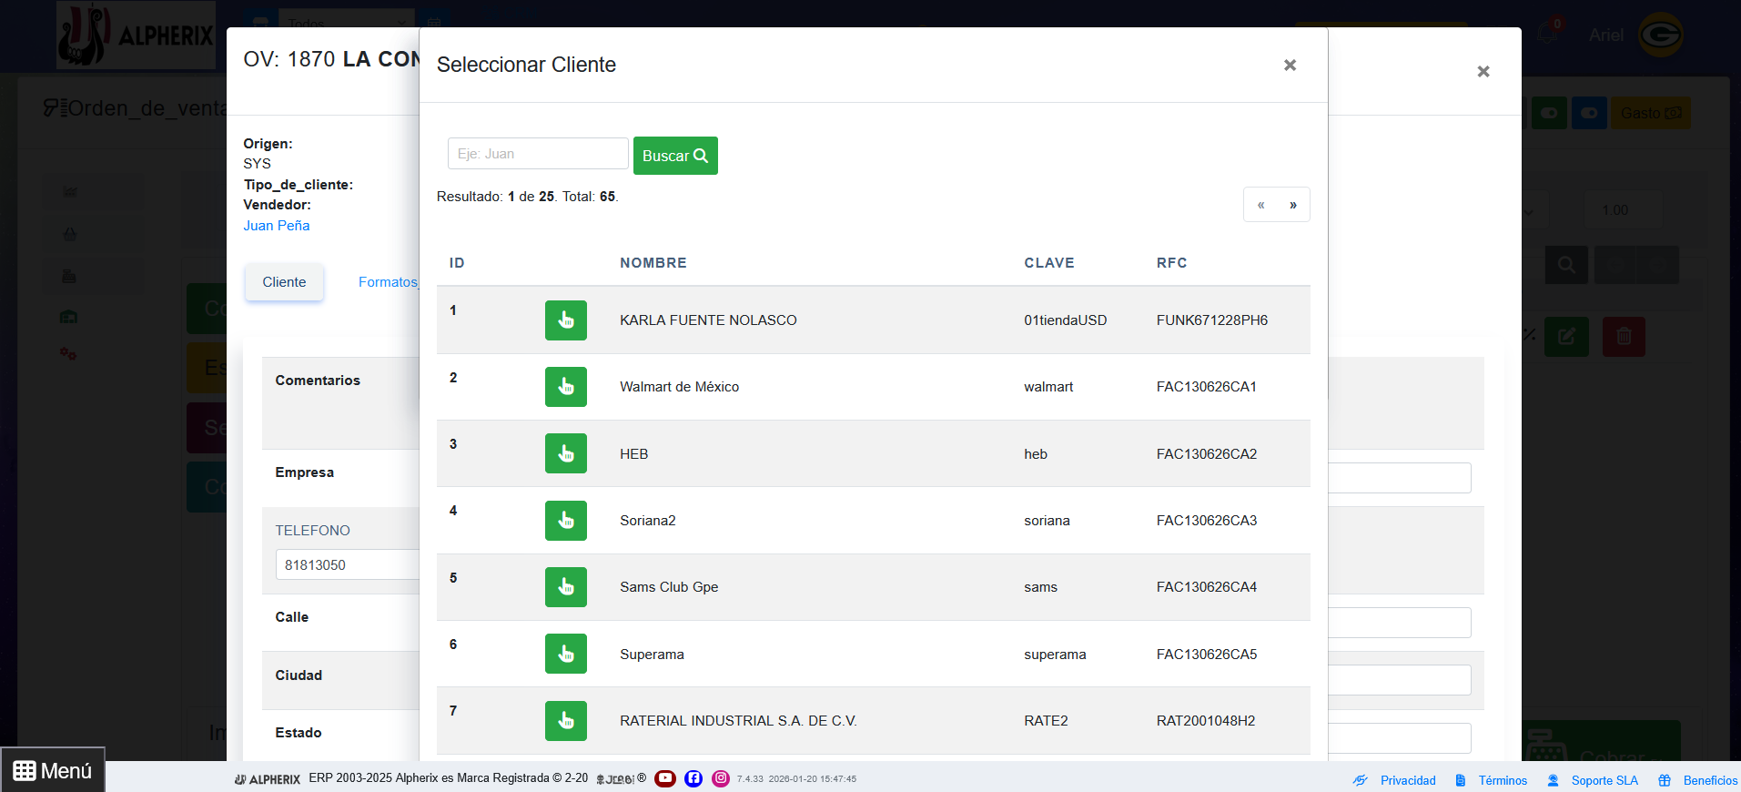
Task: Select Soriana2 via its green hand button
Action: (565, 521)
